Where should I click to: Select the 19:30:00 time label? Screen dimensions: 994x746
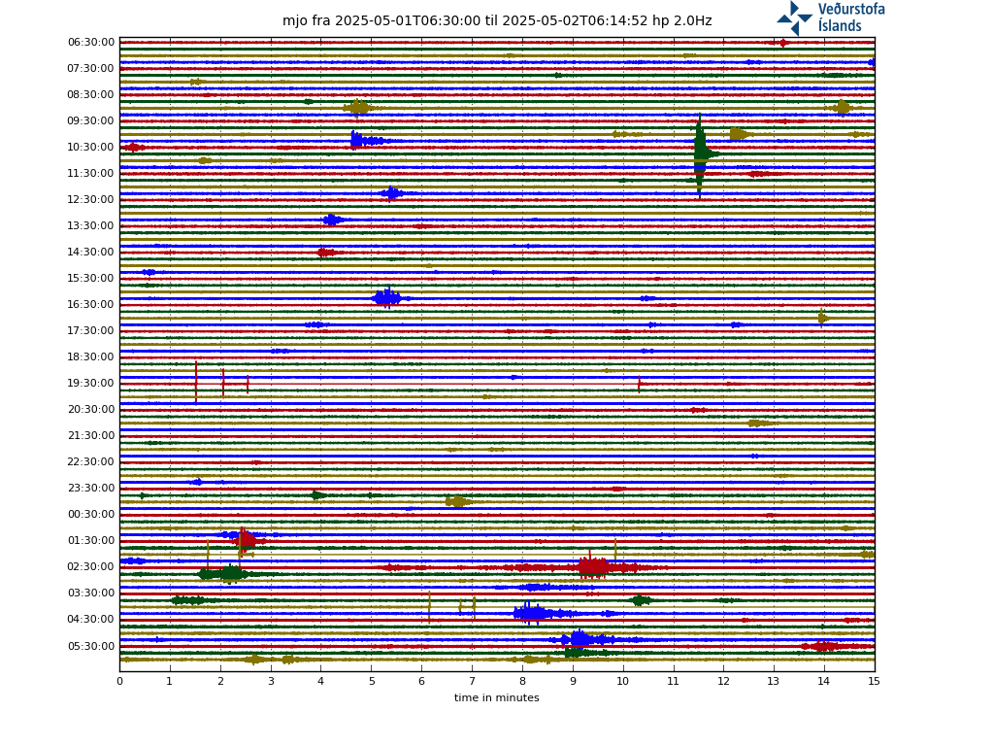pos(91,383)
